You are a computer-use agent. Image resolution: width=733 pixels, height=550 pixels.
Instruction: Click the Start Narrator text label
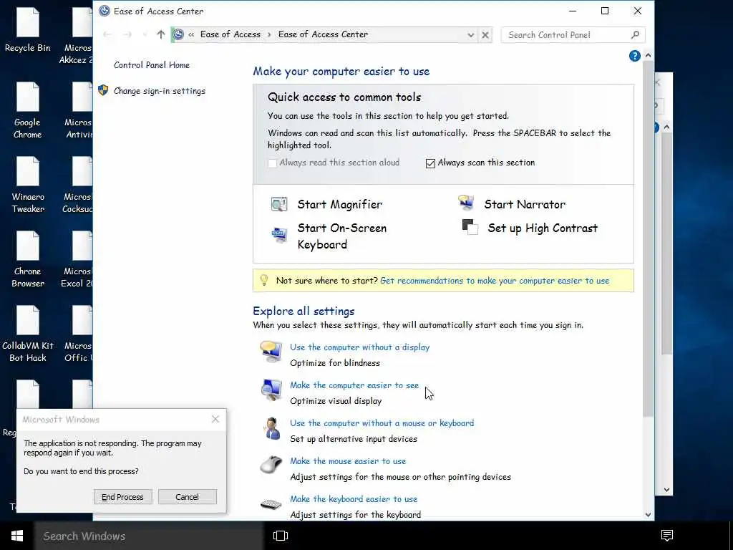tap(525, 204)
